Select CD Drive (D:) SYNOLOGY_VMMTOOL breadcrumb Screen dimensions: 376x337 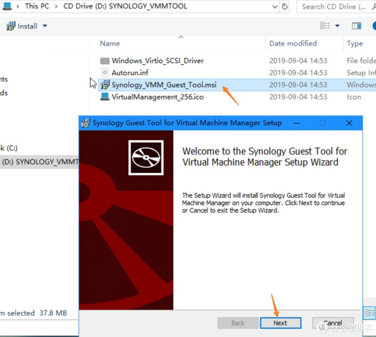(x=125, y=6)
